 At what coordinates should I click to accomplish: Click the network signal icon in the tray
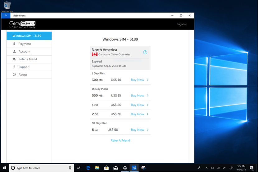click(218, 168)
